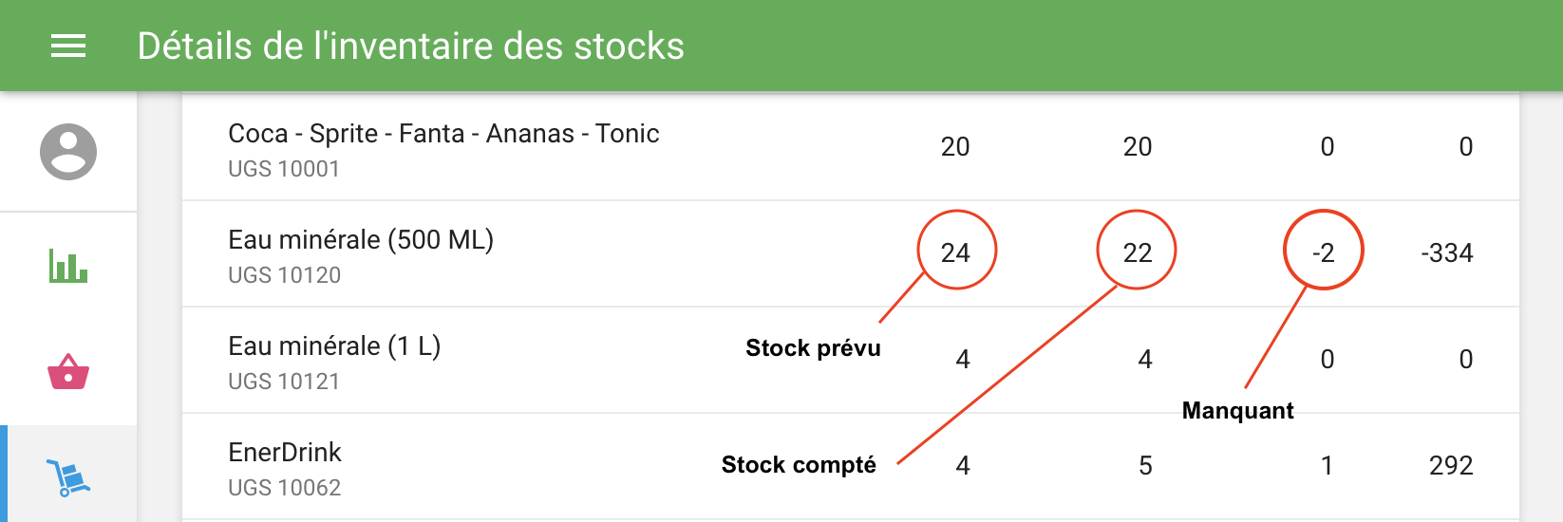This screenshot has width=1563, height=522.
Task: Click the "Stock prévu" annotation label
Action: pyautogui.click(x=813, y=348)
